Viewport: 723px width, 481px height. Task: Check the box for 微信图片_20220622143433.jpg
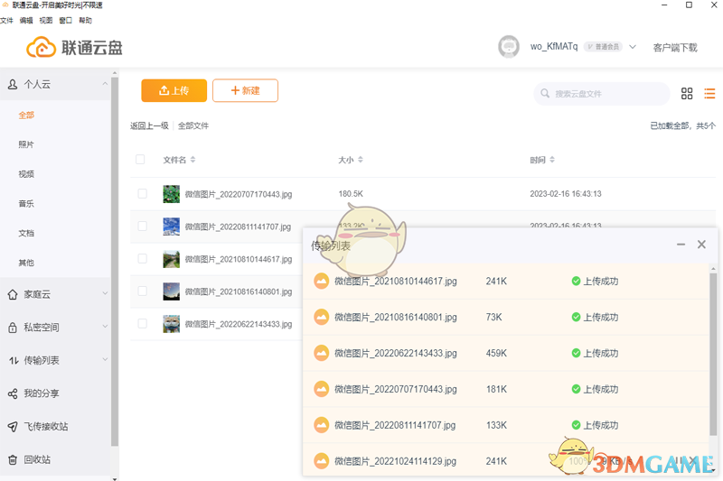tap(143, 324)
